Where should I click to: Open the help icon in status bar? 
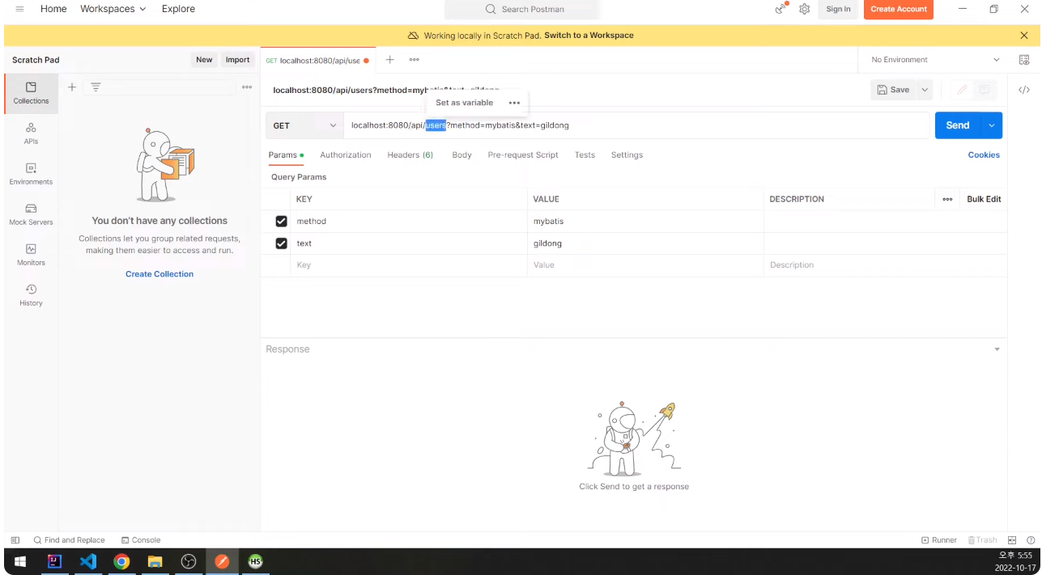click(1031, 540)
